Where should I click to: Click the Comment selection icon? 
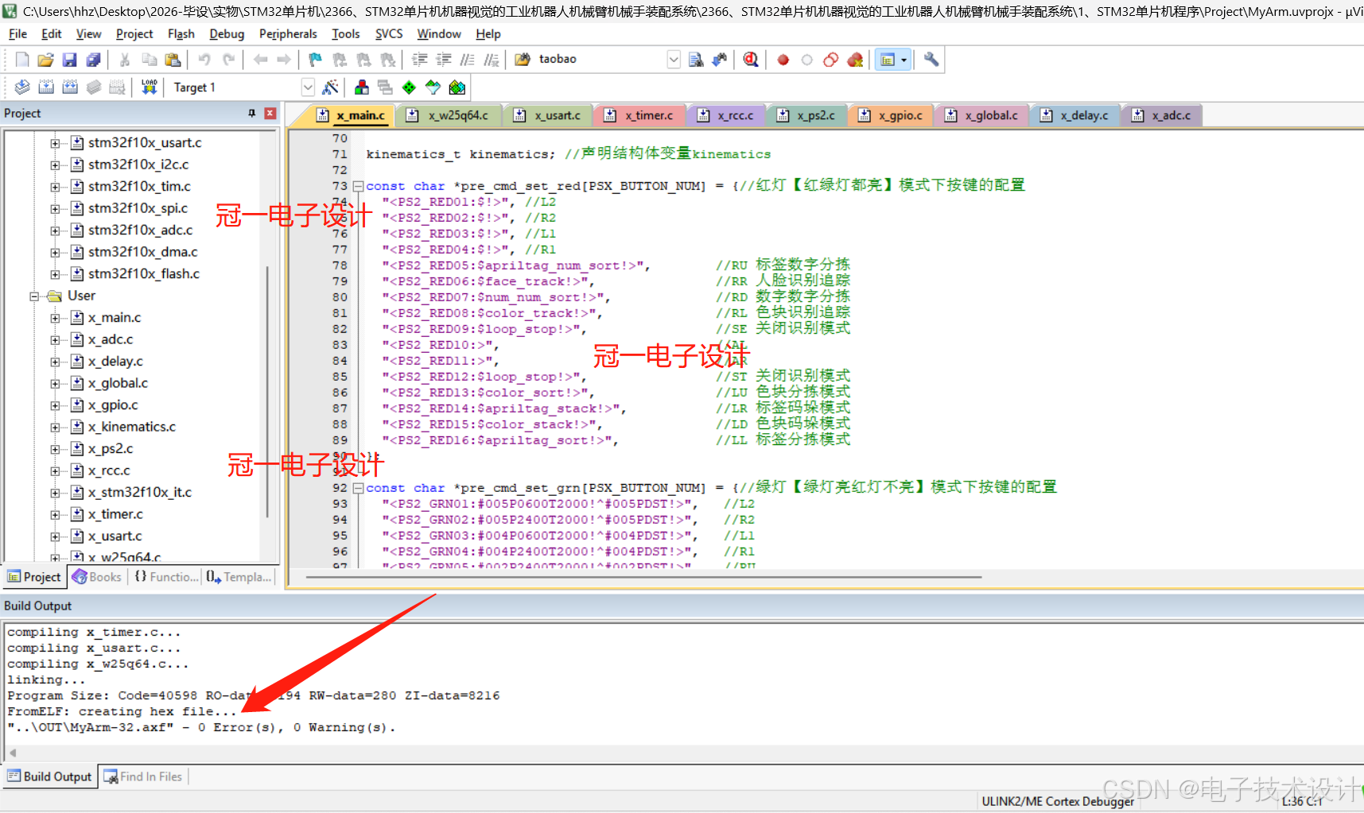tap(468, 60)
